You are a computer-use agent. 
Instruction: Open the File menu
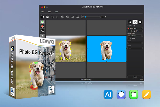point(43,12)
